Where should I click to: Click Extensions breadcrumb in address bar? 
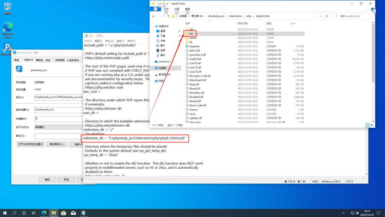coord(235,16)
